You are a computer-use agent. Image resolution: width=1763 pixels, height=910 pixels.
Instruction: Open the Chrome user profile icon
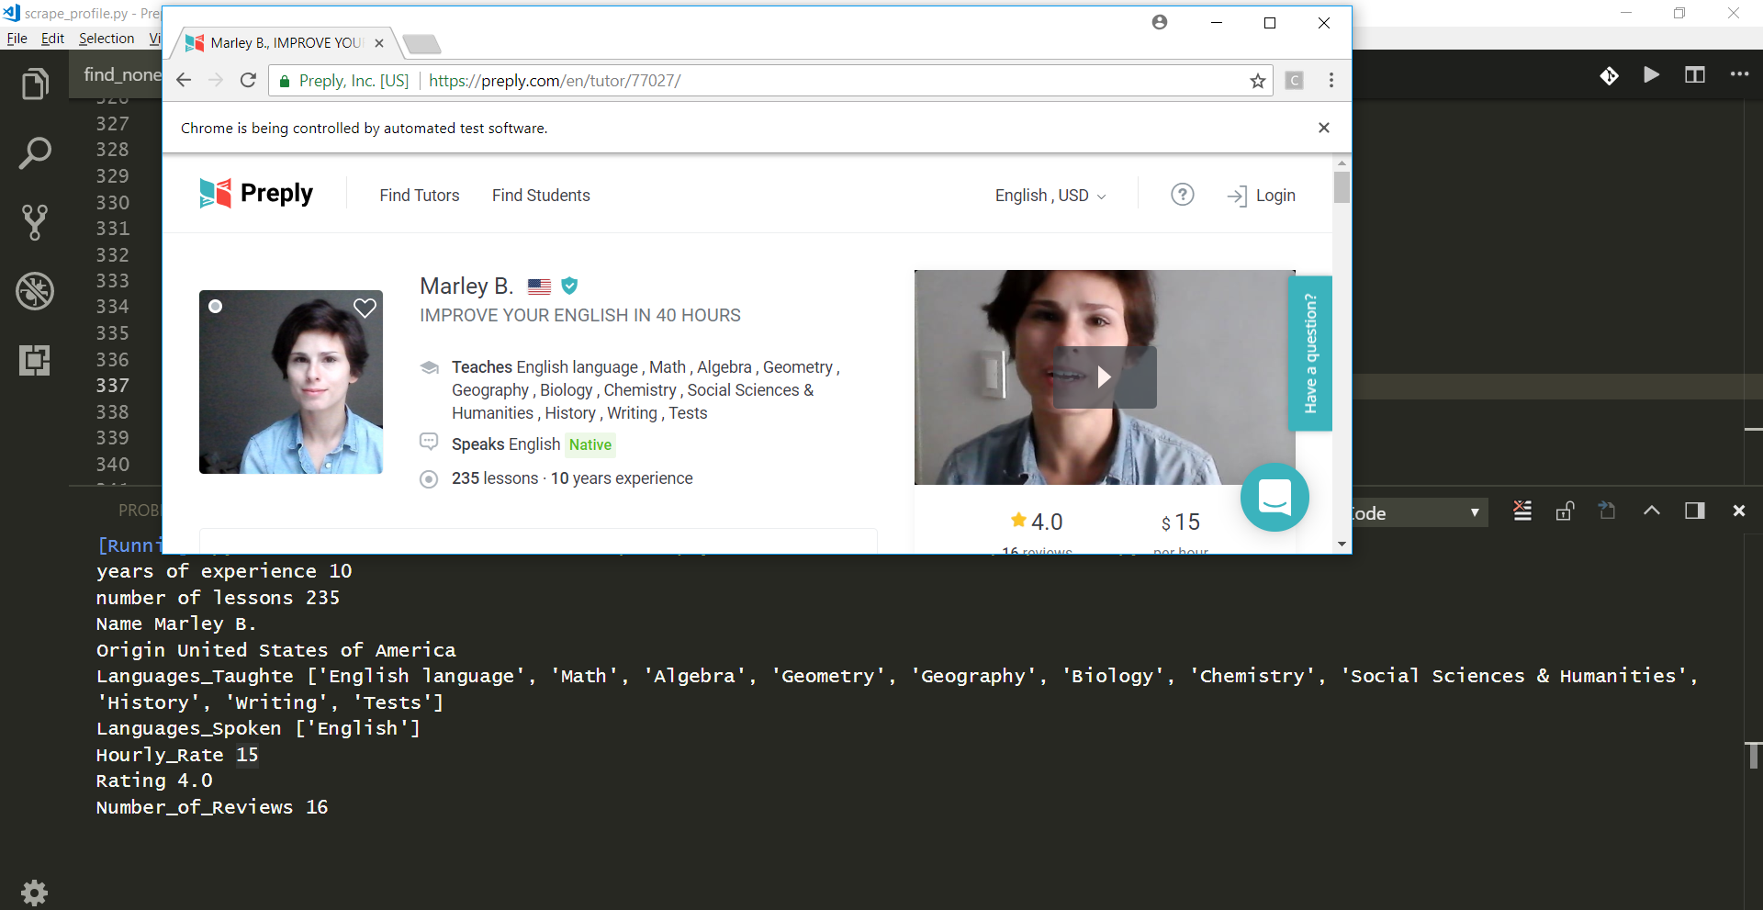1160,22
